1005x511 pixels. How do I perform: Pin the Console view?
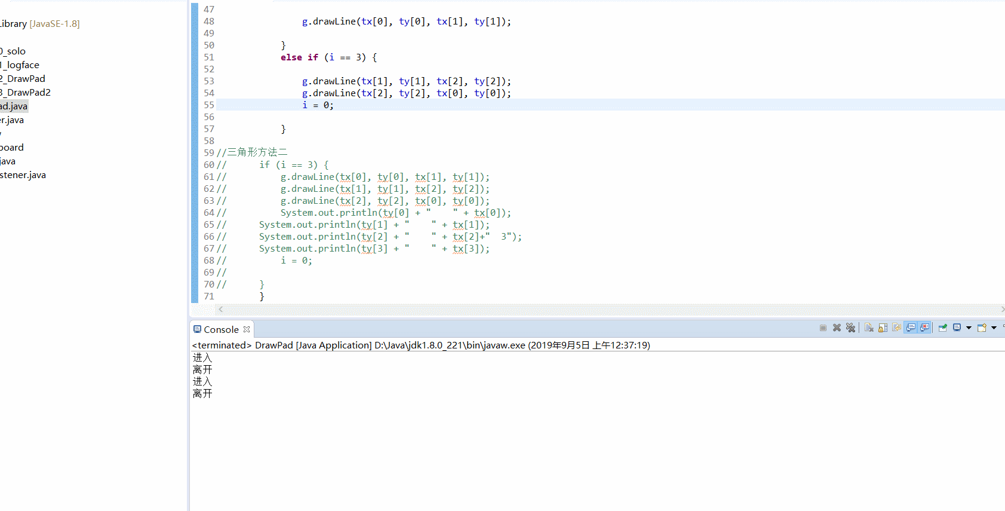[x=943, y=328]
